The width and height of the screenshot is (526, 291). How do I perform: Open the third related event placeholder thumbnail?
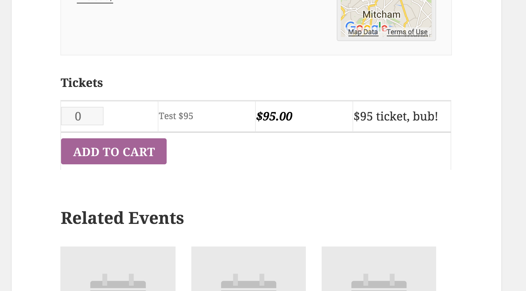379,269
